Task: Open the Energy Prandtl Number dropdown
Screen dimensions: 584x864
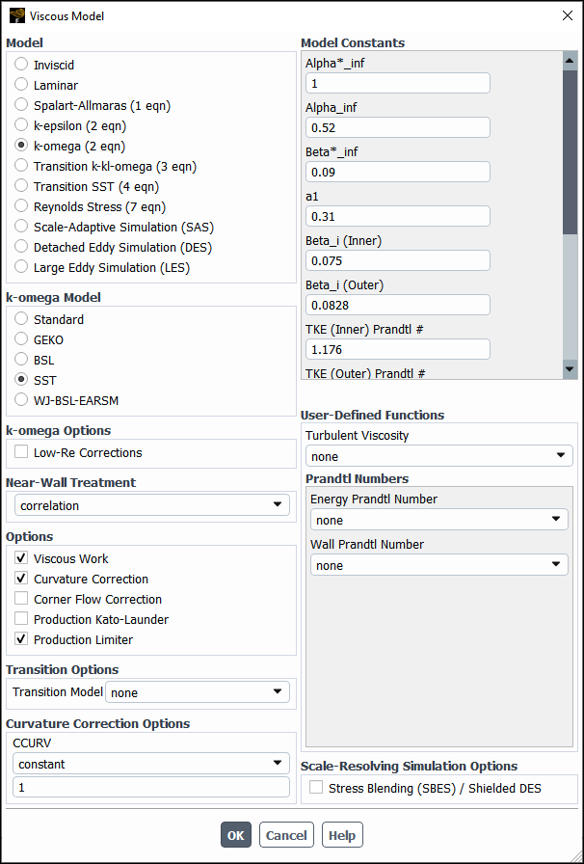Action: coord(439,520)
